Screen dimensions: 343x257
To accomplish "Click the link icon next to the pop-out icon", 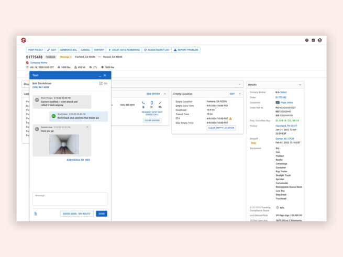I will click(x=106, y=83).
